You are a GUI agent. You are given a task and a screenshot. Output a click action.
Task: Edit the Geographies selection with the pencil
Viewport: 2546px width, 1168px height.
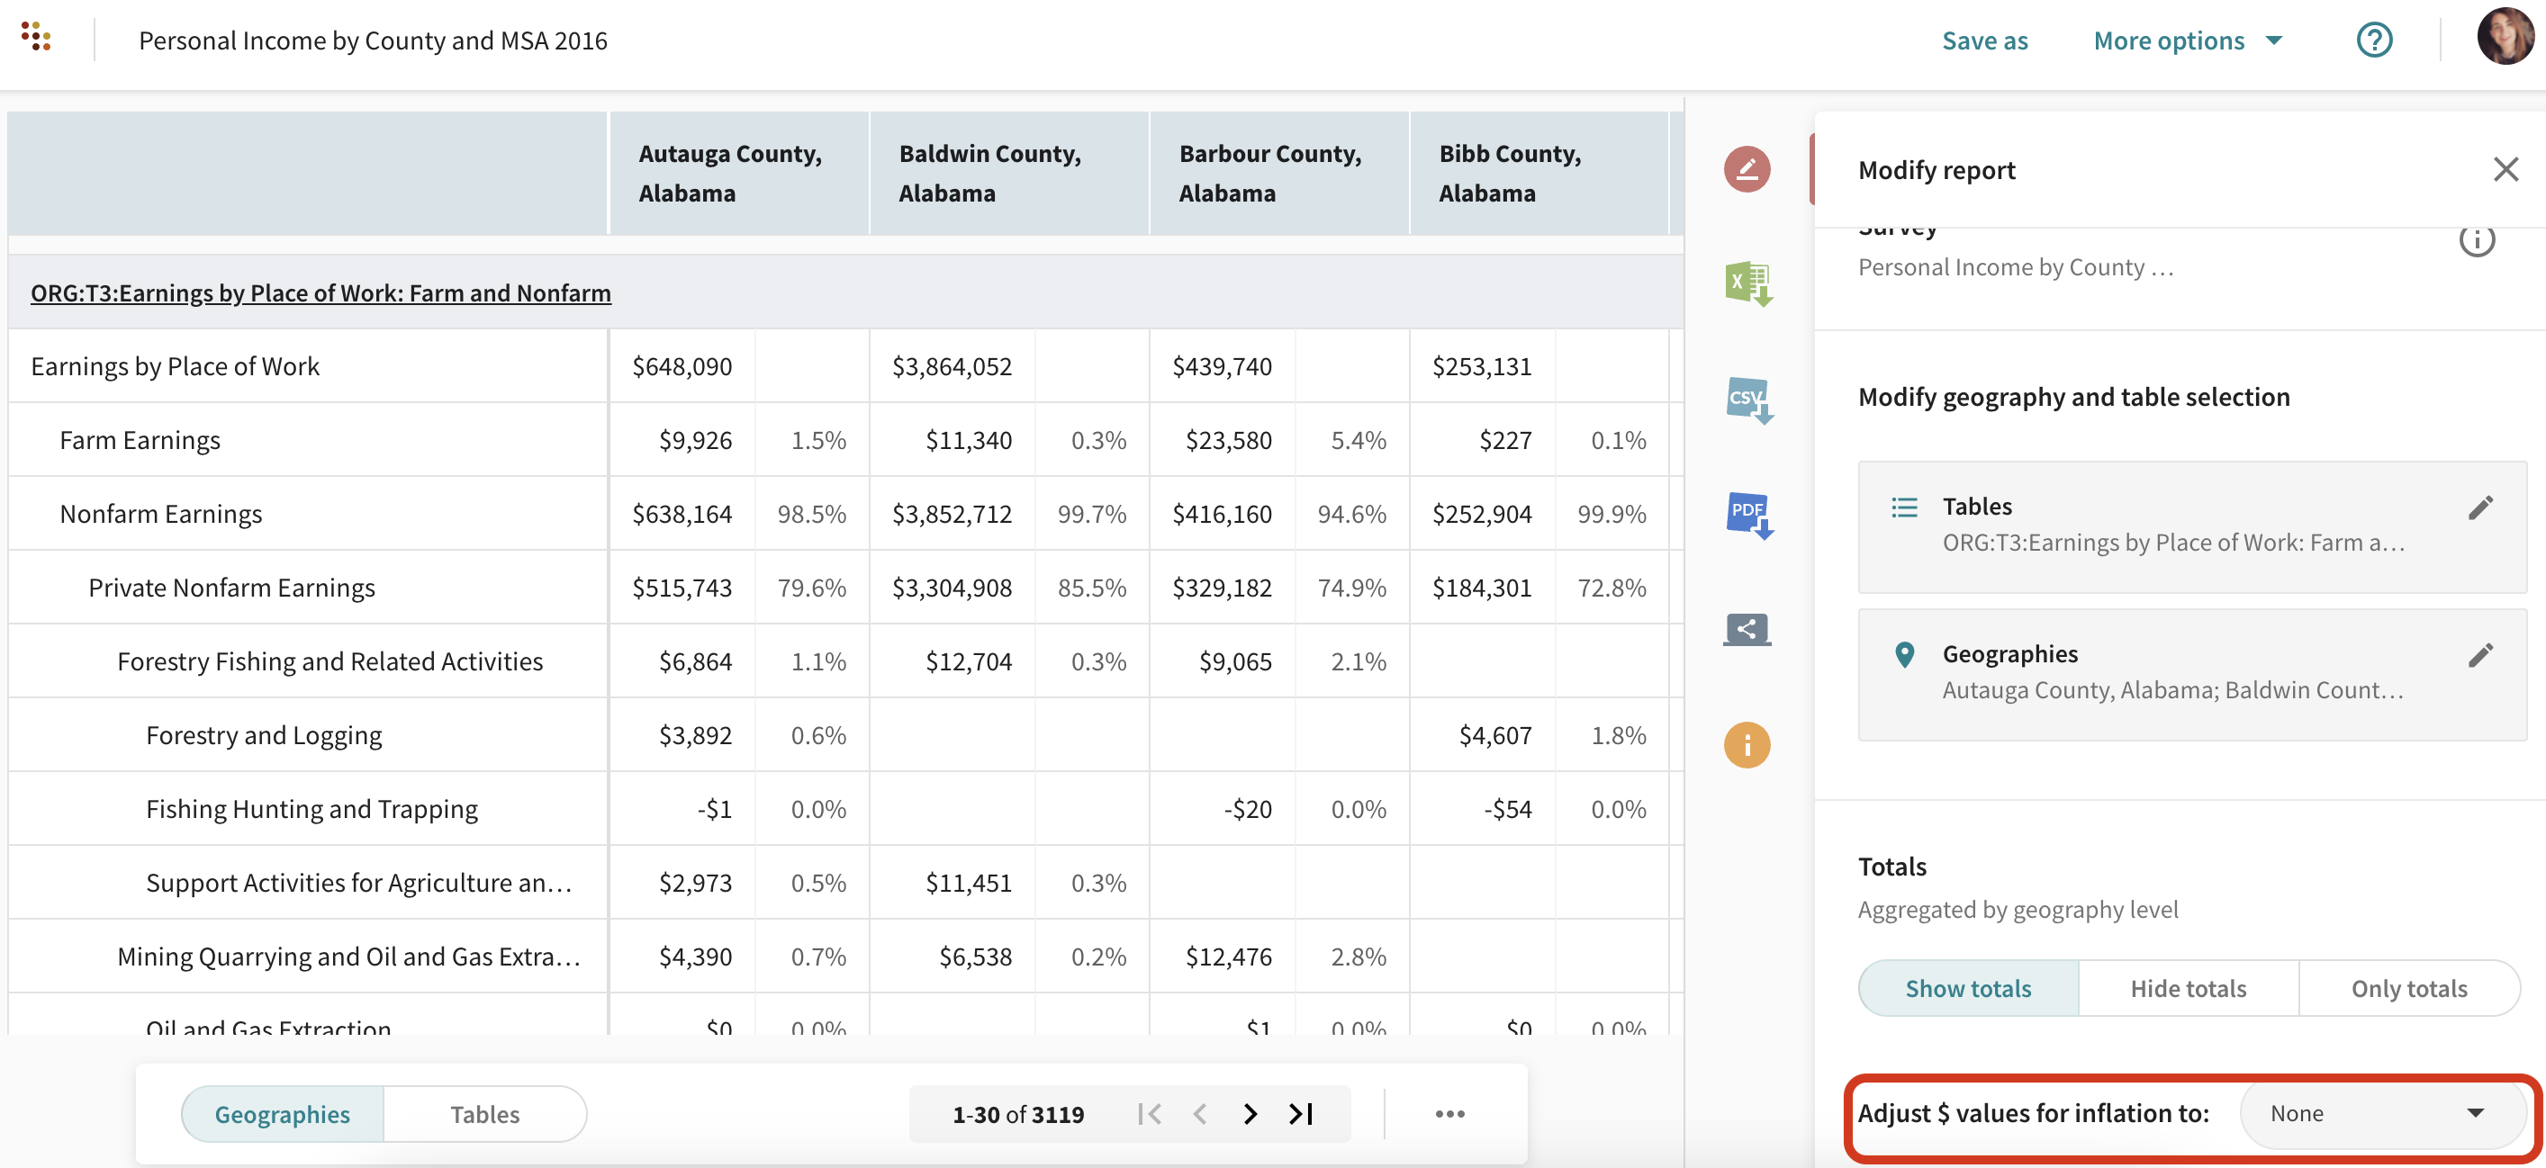coord(2479,655)
